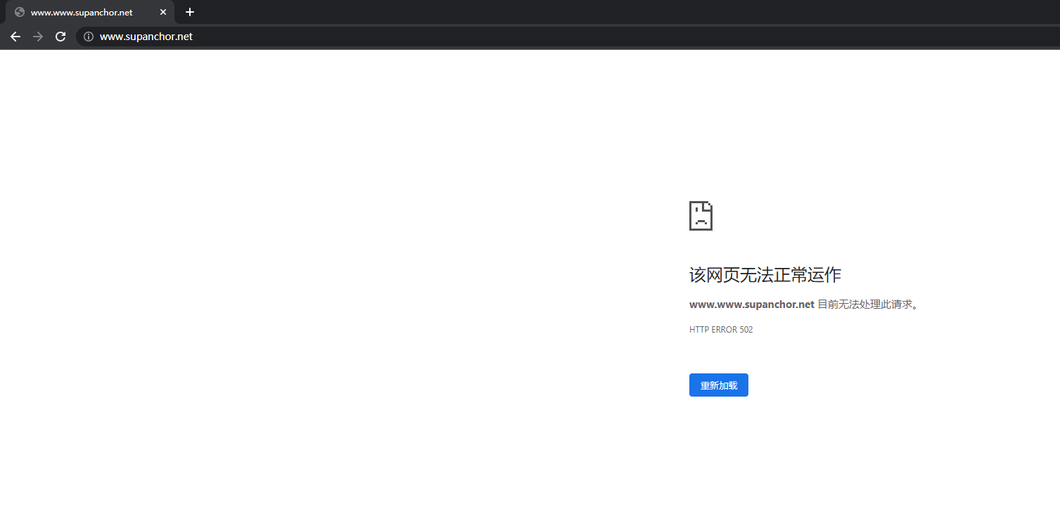Close the www.www.supanchor.net tab

pos(163,12)
